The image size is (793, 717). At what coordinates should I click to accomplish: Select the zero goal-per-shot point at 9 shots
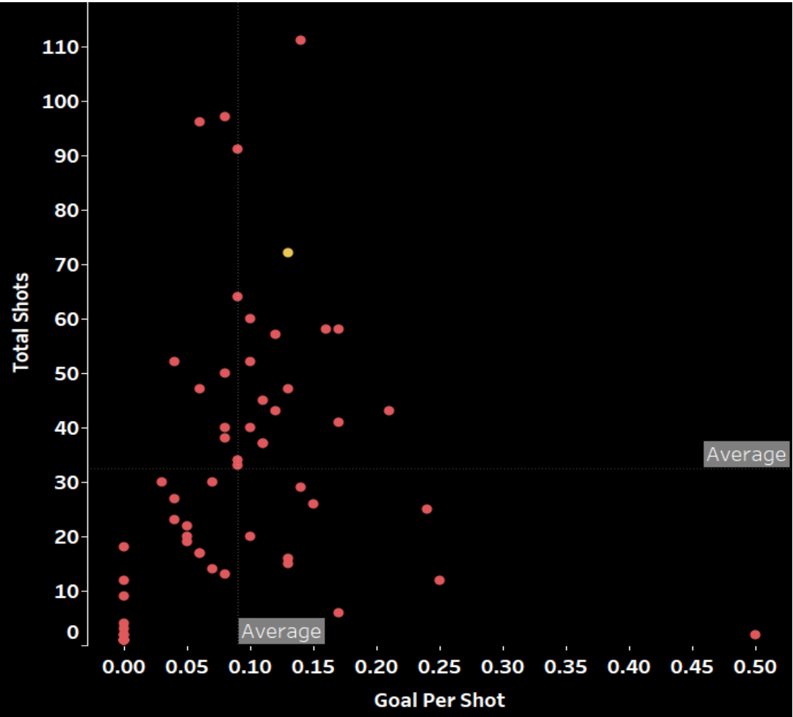[123, 596]
